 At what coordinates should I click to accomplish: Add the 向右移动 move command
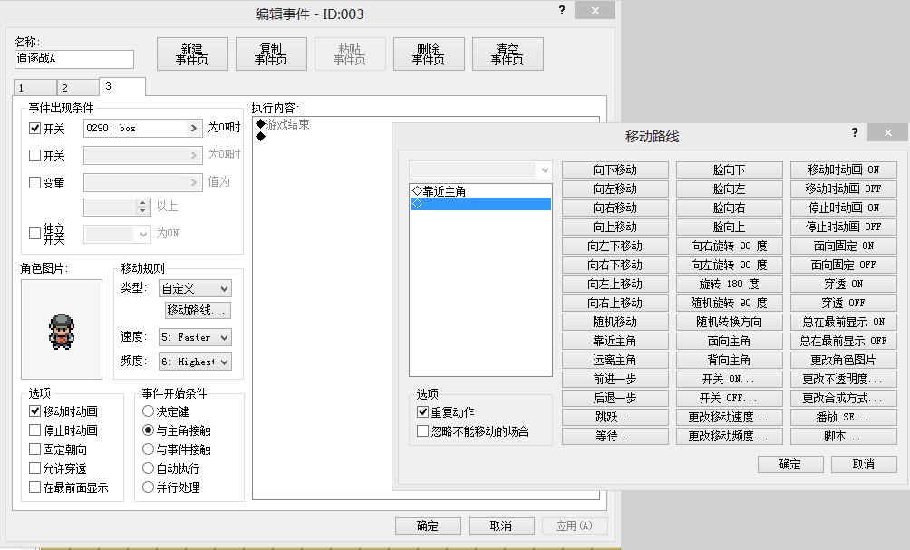615,207
